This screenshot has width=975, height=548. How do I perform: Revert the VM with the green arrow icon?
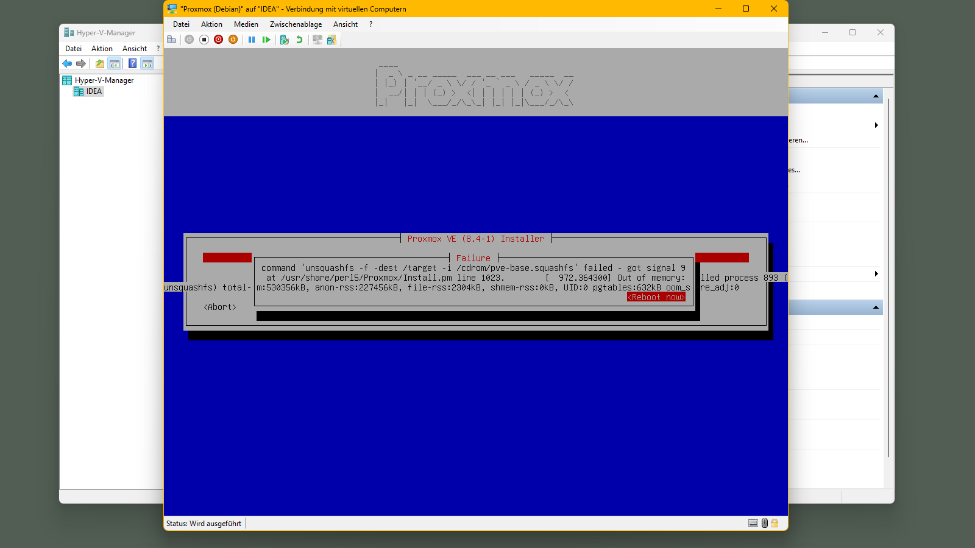click(x=299, y=40)
